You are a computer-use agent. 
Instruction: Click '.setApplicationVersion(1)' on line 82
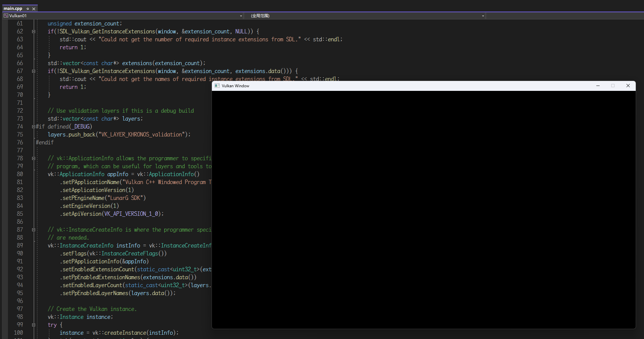coord(97,190)
